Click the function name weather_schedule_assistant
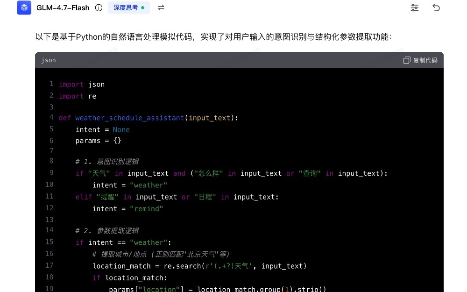The width and height of the screenshot is (467, 292). pos(130,118)
